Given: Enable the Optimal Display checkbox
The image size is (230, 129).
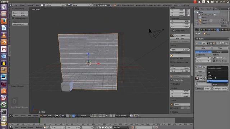Looking at the screenshot, I should click(x=214, y=61).
